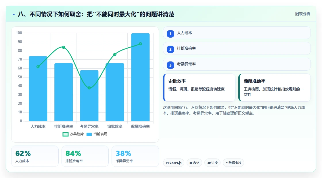This screenshot has height=178, width=322.
Task: Click the 表格 tag
Action: [x=194, y=163]
